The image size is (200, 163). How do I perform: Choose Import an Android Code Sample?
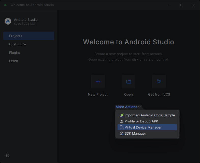[x=147, y=115]
